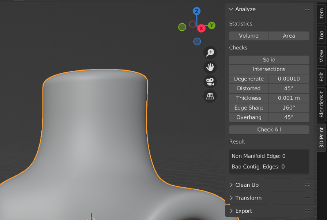Select the 3D-Print sidebar tab
This screenshot has width=327, height=220.
(322, 137)
